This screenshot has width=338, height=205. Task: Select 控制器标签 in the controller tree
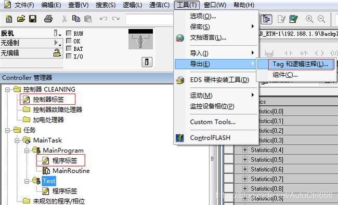click(48, 99)
